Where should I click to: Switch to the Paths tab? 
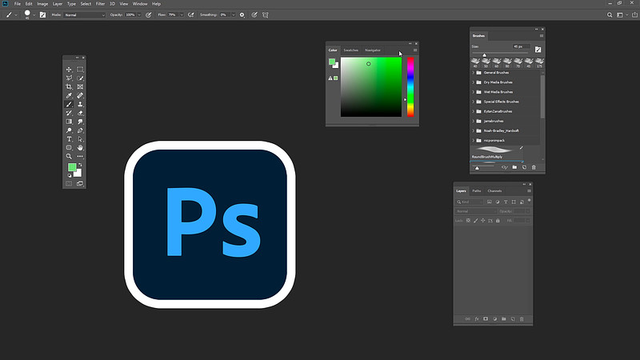click(476, 190)
